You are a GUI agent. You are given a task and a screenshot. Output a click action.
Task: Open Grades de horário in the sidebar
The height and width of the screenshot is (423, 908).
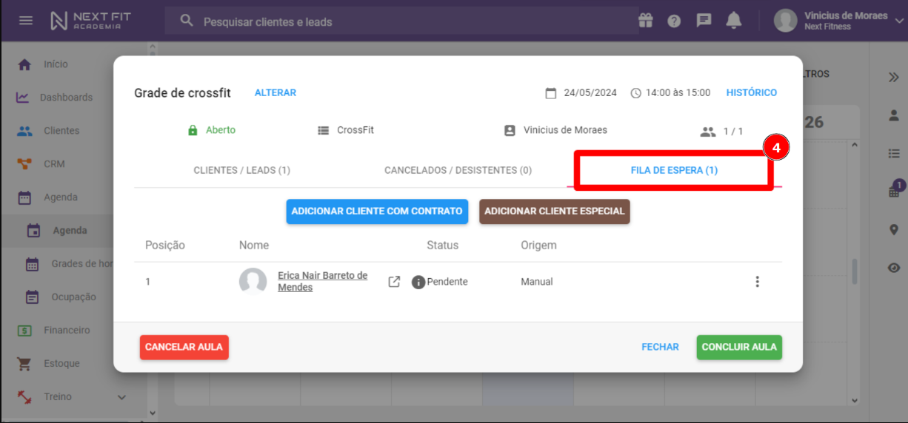point(81,264)
